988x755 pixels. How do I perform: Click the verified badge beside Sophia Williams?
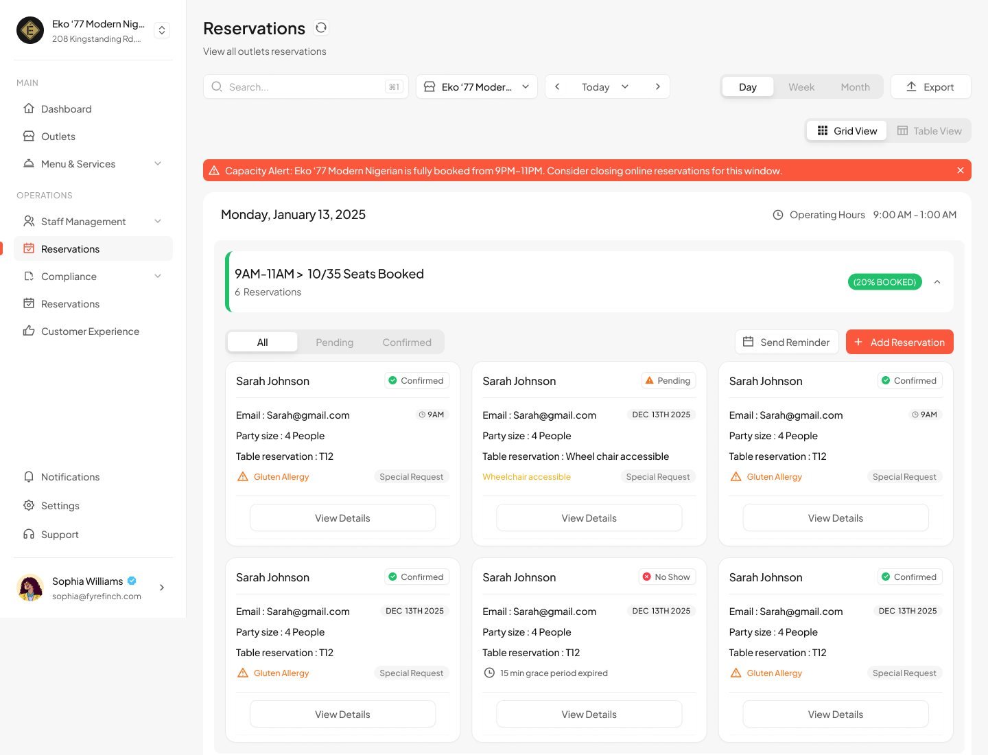click(132, 581)
